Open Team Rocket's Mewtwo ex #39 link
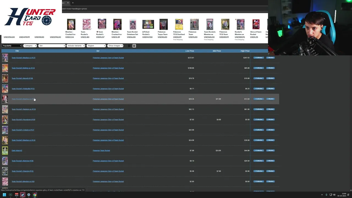The image size is (352, 198). tap(23, 182)
